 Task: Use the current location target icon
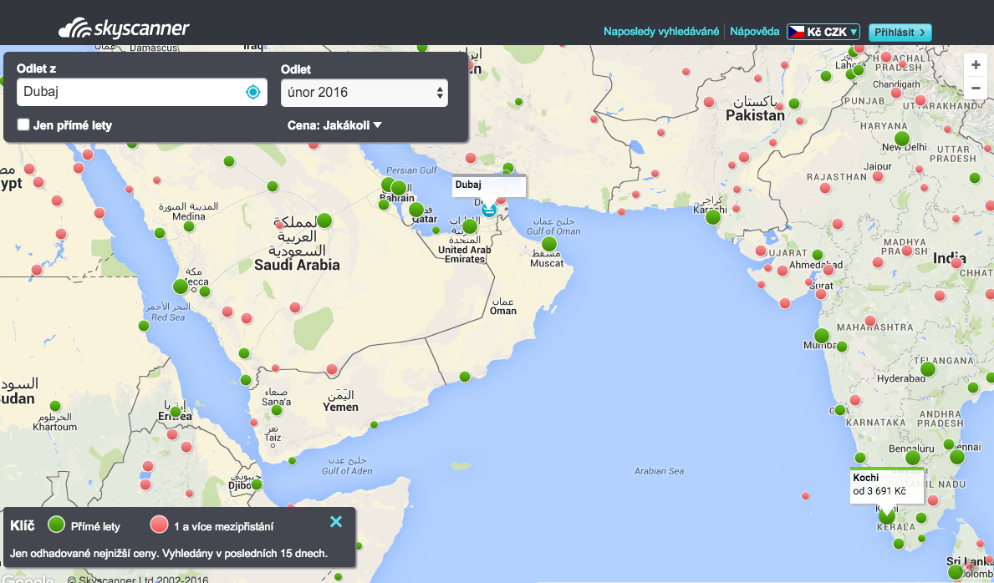tap(253, 93)
